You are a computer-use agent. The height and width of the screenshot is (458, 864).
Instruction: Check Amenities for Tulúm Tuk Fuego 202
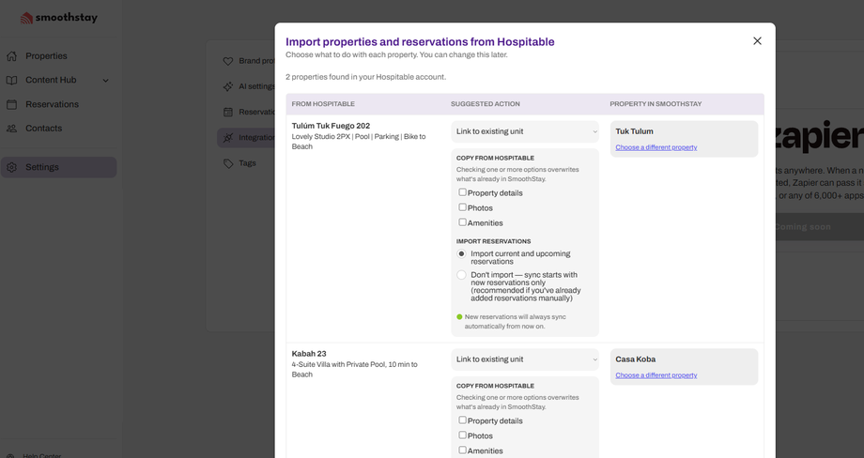(x=462, y=221)
